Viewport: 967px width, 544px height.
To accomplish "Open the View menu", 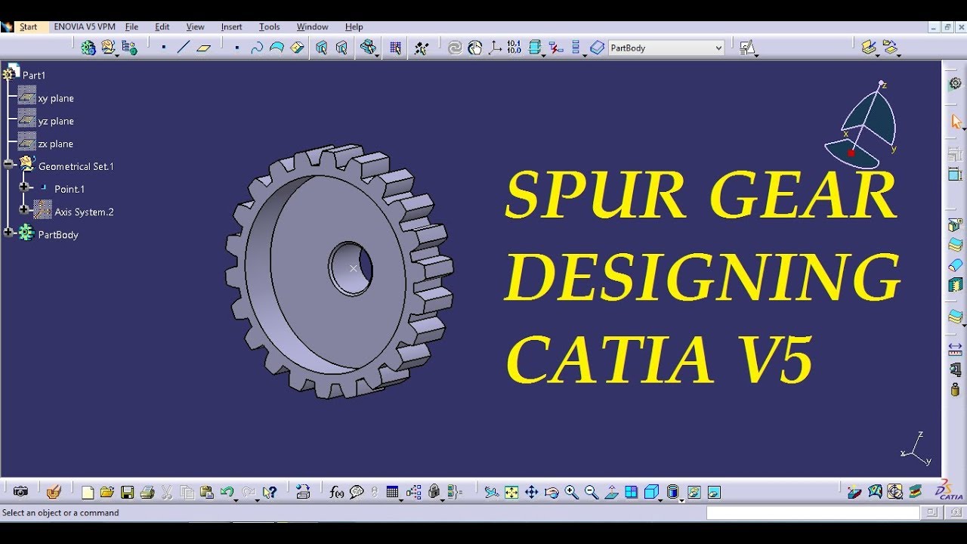I will coord(195,26).
